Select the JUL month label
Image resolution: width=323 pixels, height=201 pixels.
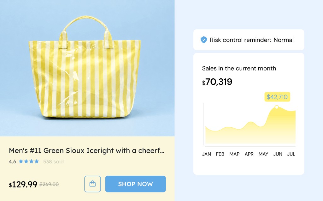[x=291, y=154]
